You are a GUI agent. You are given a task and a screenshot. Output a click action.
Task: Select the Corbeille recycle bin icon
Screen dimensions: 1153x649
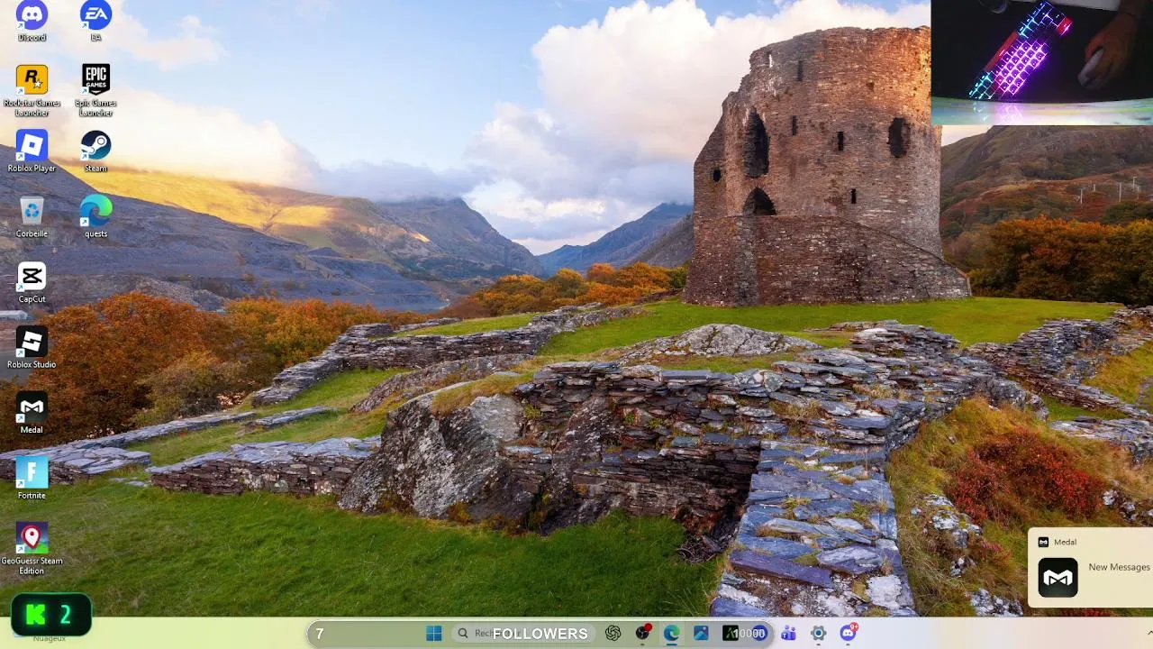click(x=32, y=217)
